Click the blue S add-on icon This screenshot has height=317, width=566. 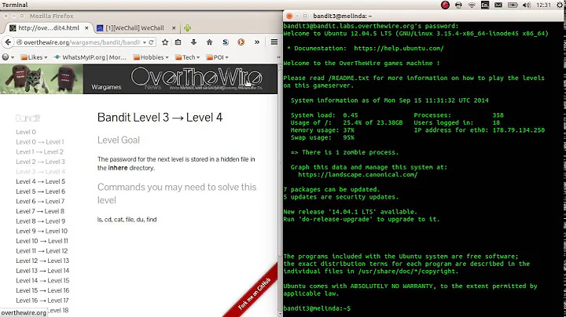[x=226, y=42]
